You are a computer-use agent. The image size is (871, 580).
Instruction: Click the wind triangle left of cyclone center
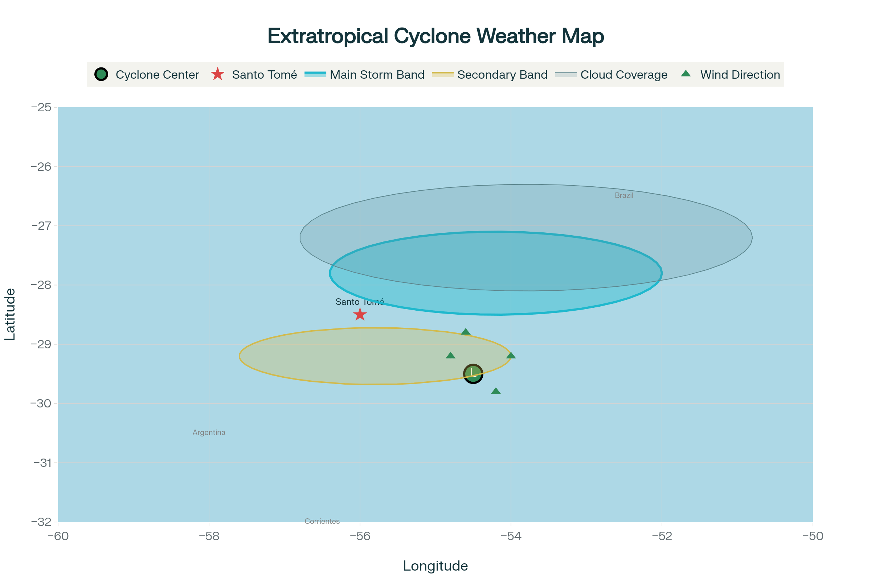point(451,356)
